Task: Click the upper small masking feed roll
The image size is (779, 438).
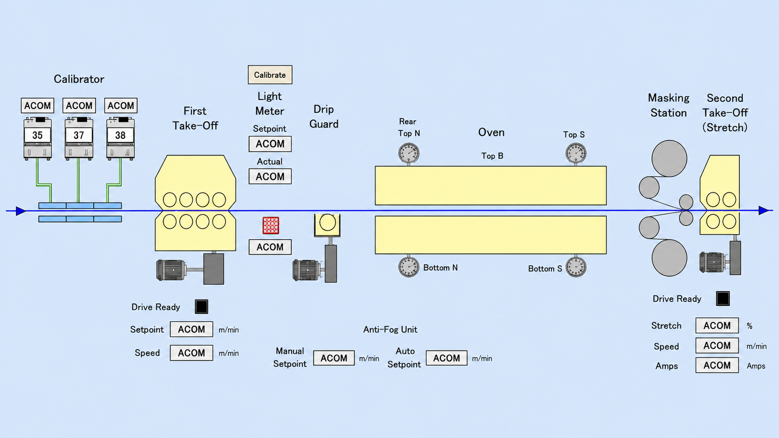Action: point(649,187)
